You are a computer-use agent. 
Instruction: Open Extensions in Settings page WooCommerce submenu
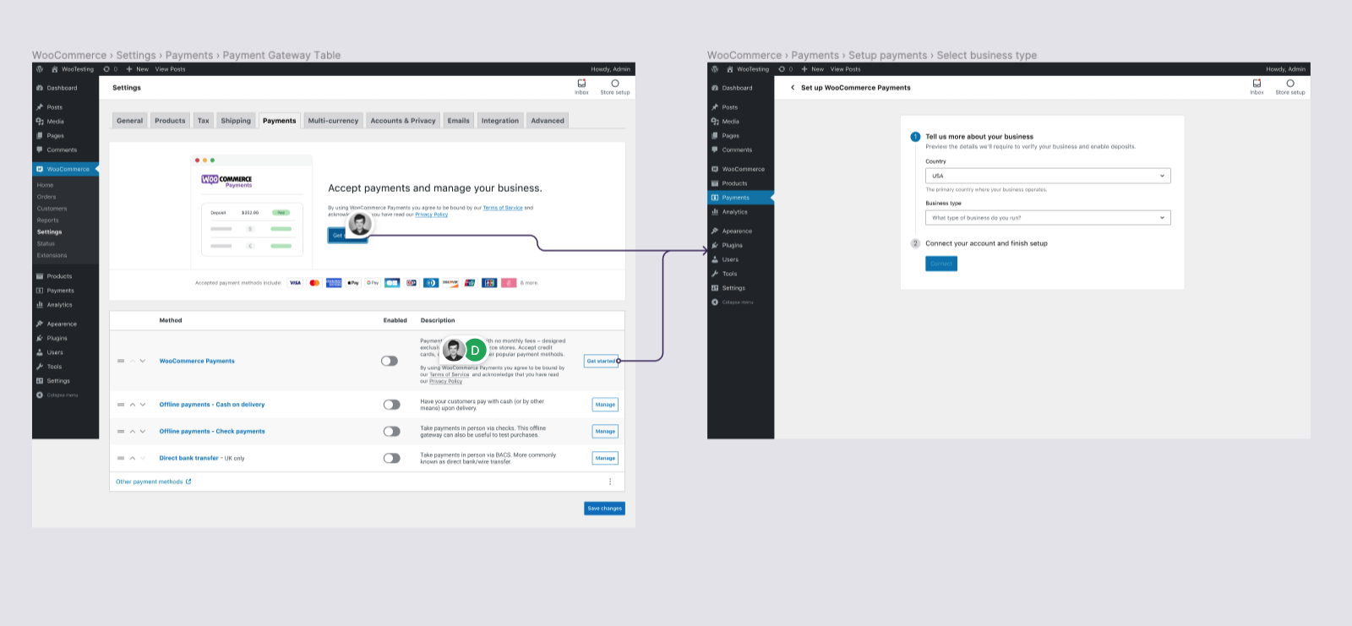pos(52,255)
